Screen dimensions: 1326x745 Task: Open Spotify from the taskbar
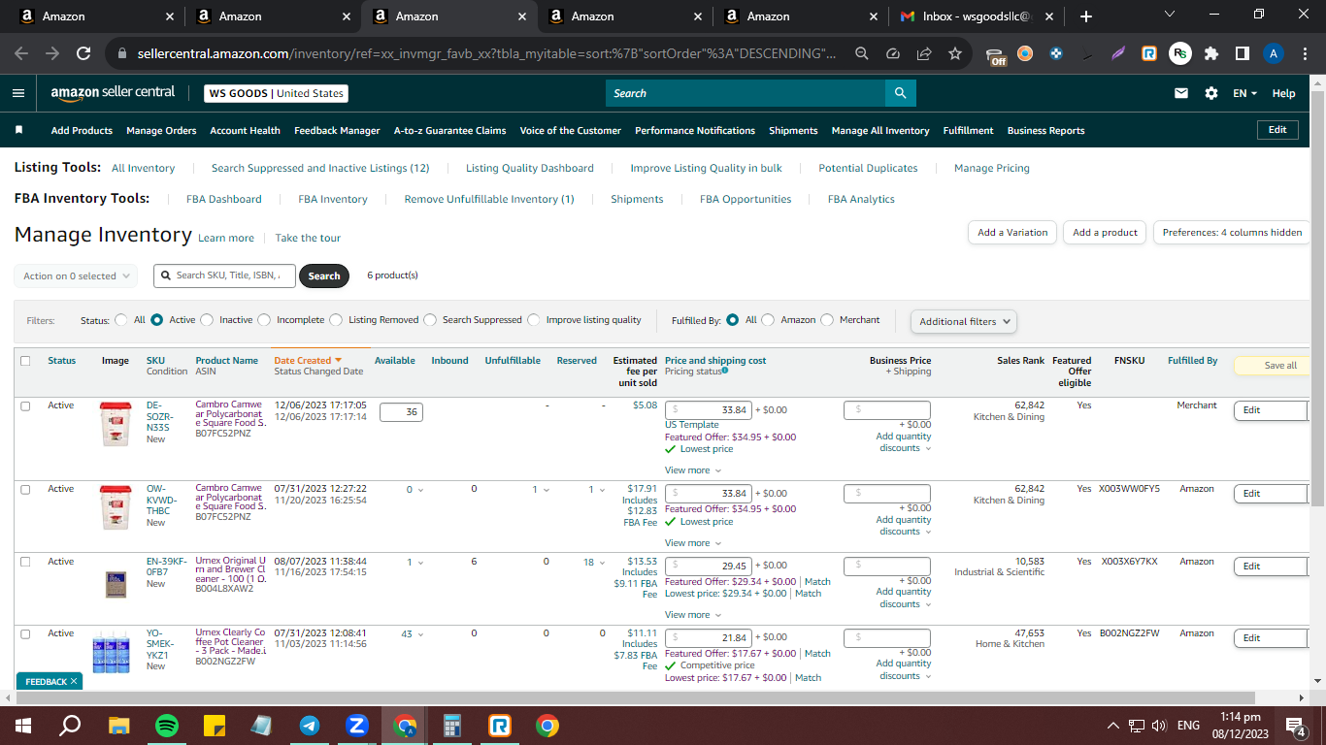167,726
